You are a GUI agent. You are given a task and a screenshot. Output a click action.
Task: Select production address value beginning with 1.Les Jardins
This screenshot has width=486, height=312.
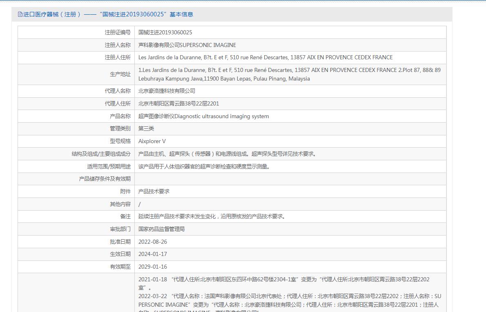click(x=290, y=74)
